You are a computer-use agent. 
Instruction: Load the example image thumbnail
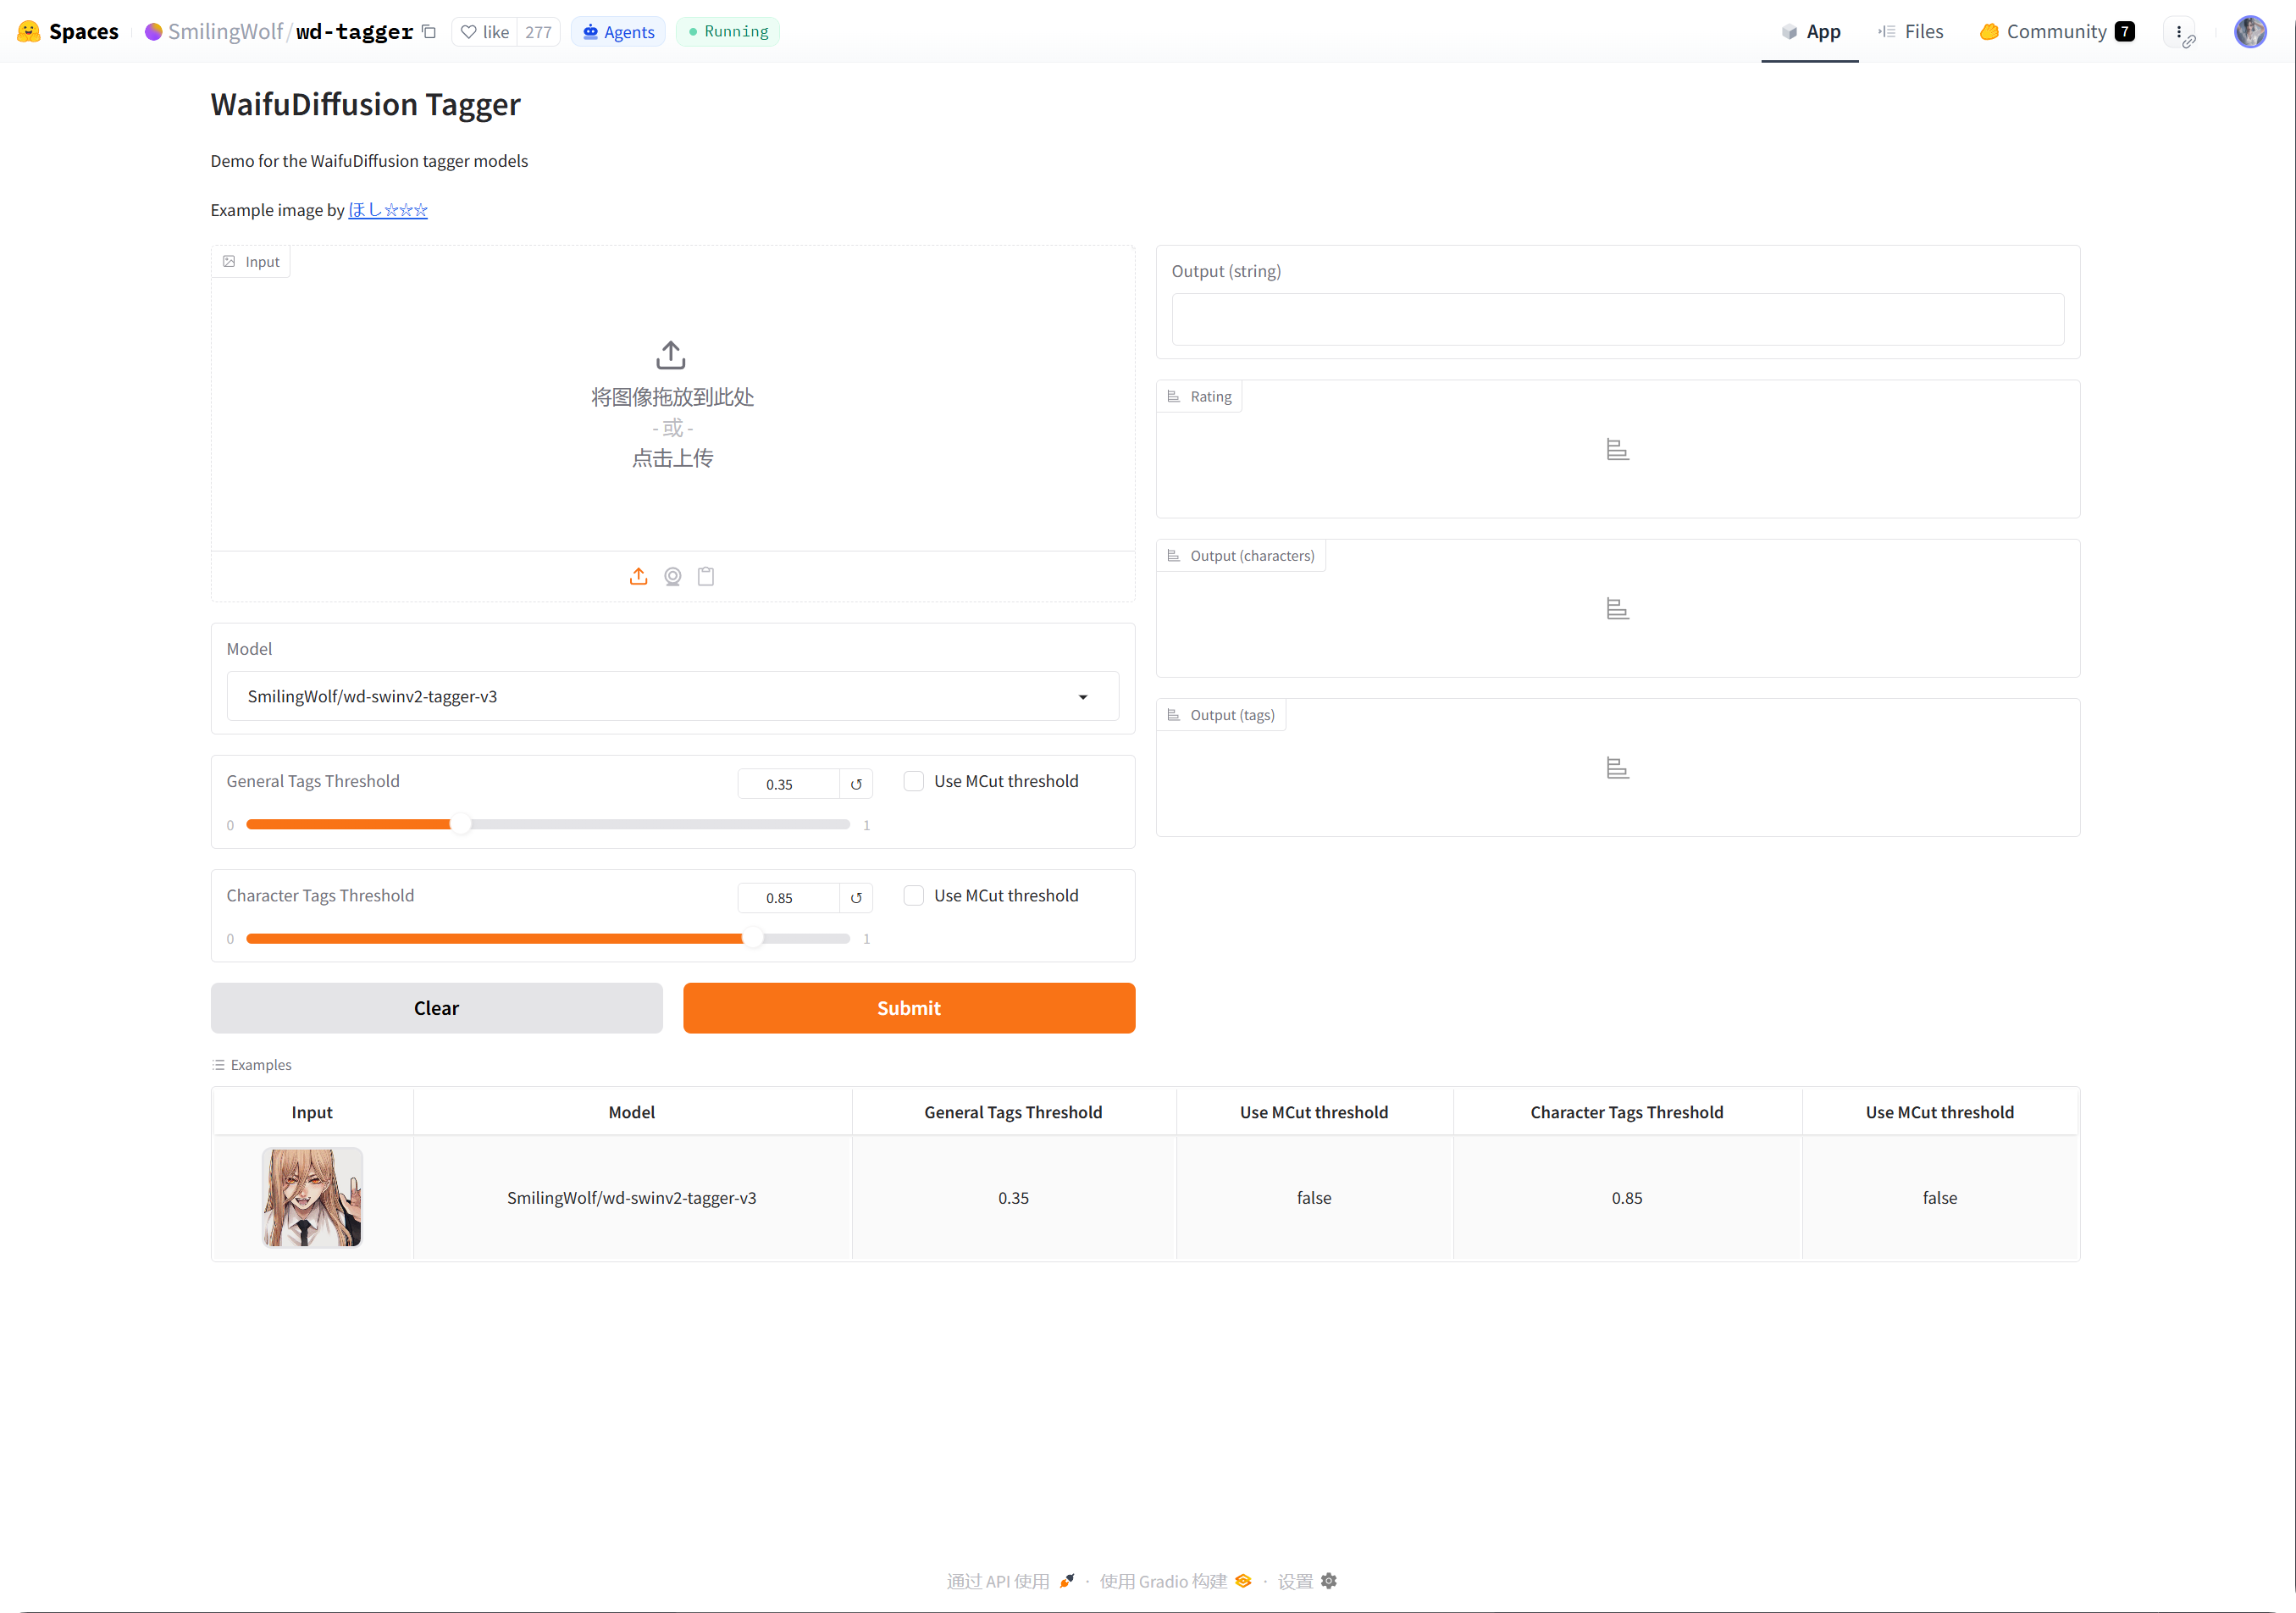312,1198
